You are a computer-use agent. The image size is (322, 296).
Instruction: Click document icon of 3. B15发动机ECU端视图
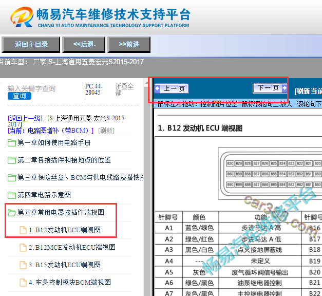(23, 265)
